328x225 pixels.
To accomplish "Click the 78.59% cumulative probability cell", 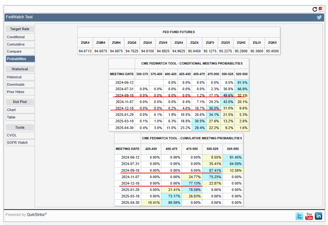I will pos(192,190).
